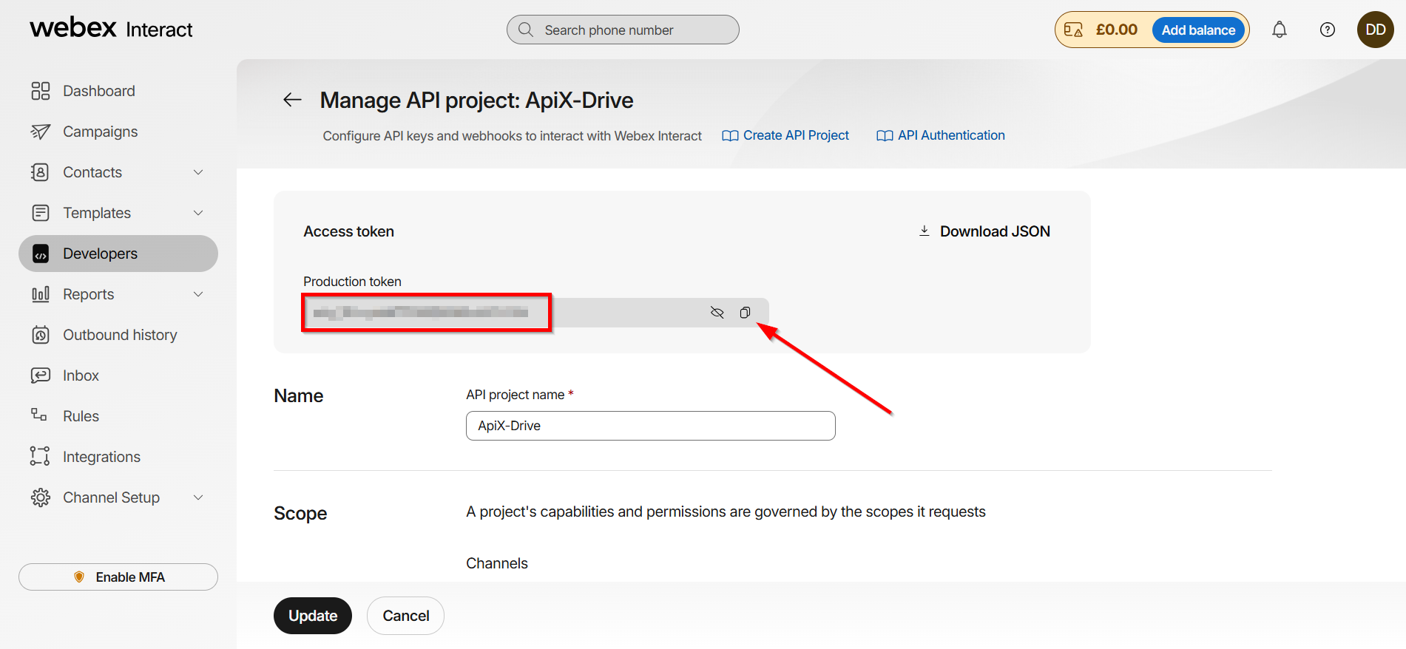Screen dimensions: 1406x649
Task: Copy the production token
Action: pyautogui.click(x=745, y=313)
